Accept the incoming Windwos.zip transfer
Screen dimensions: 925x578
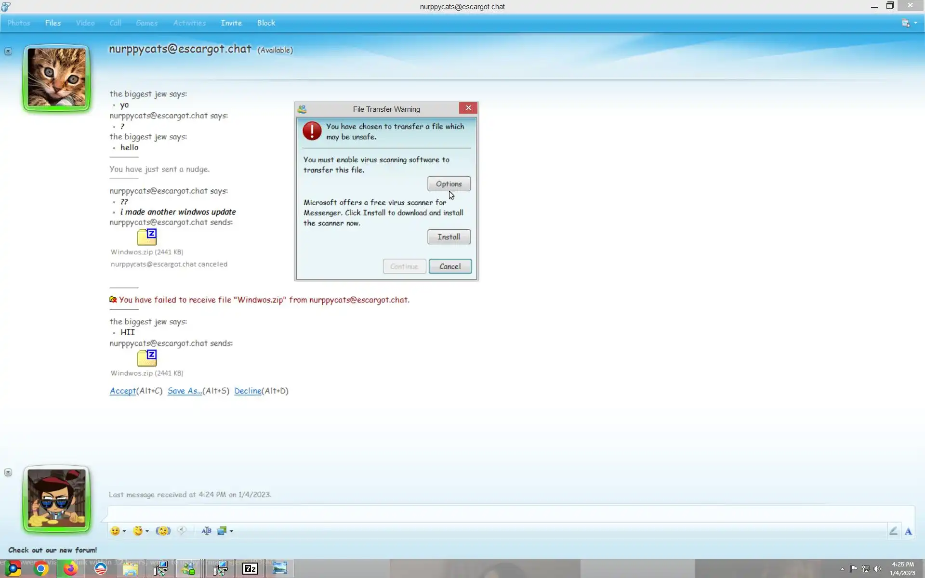click(122, 391)
